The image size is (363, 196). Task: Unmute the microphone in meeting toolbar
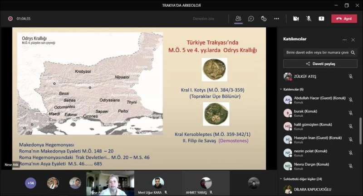309,19
